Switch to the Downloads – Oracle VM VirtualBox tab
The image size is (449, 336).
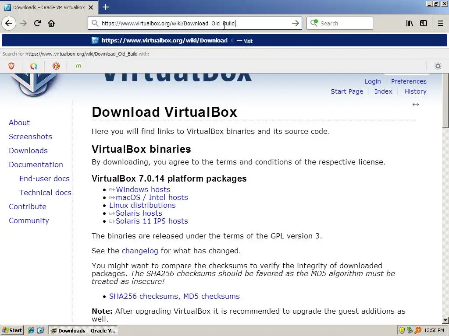[49, 7]
